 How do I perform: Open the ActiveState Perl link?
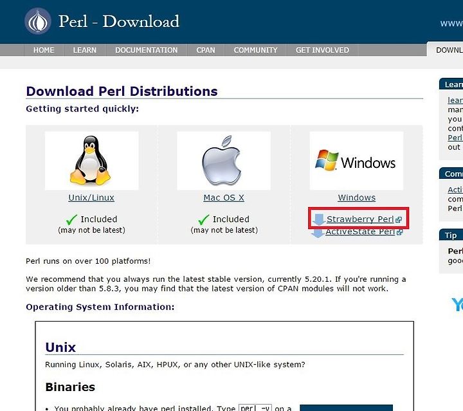[x=360, y=232]
